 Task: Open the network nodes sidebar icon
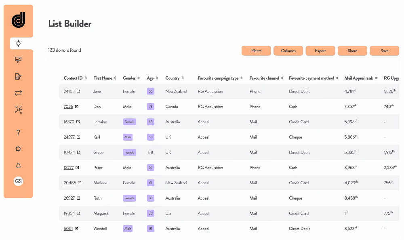[18, 109]
